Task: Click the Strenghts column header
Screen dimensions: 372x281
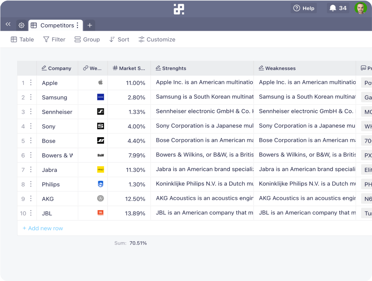Action: 202,68
